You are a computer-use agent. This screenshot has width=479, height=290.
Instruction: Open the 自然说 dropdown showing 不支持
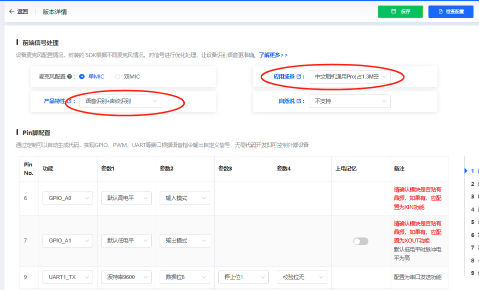pos(349,101)
